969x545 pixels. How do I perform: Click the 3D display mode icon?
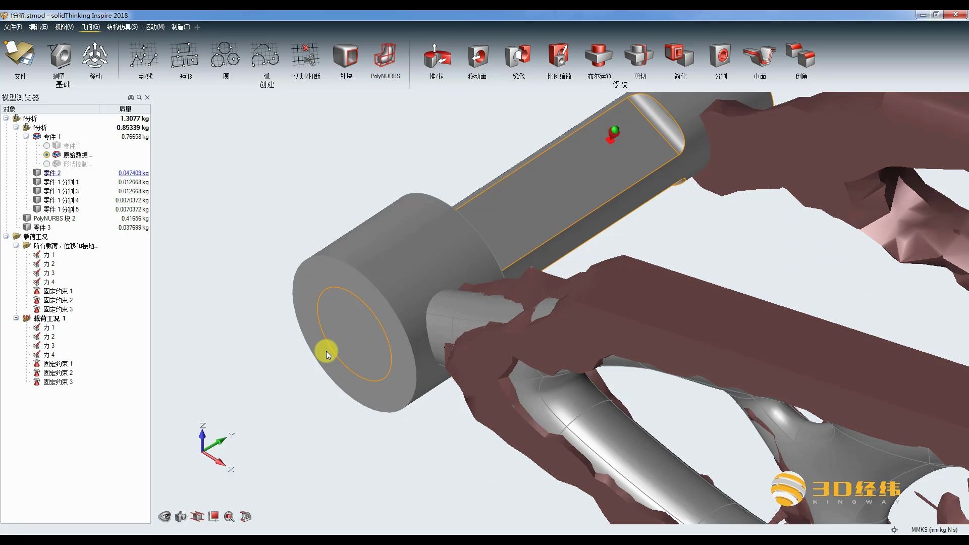[x=246, y=516]
